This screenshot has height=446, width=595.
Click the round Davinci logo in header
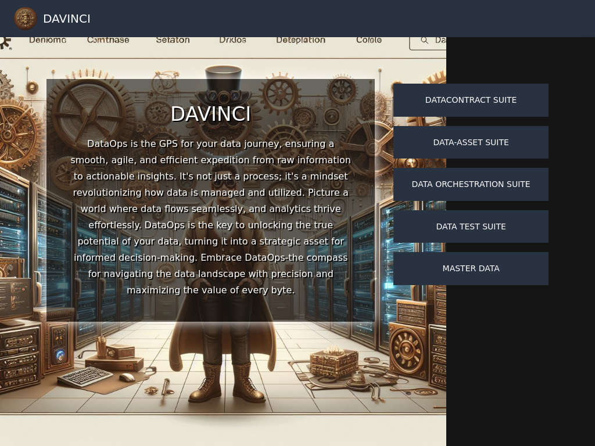(x=26, y=19)
